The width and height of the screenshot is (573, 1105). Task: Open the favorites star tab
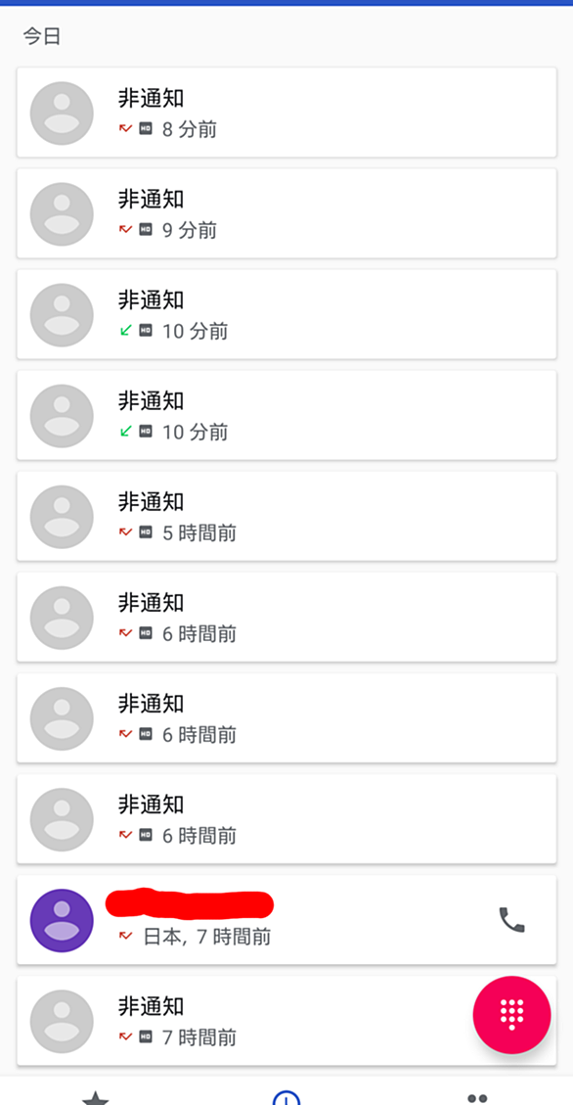(95, 1098)
